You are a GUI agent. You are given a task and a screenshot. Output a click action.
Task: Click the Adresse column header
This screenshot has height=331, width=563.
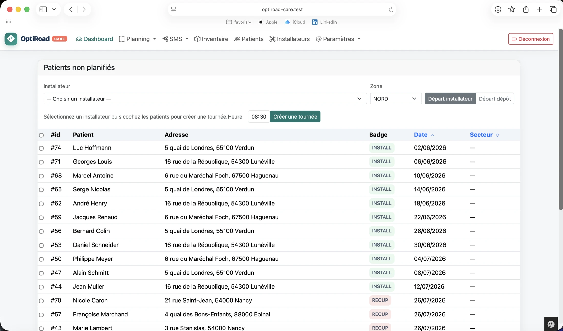176,135
